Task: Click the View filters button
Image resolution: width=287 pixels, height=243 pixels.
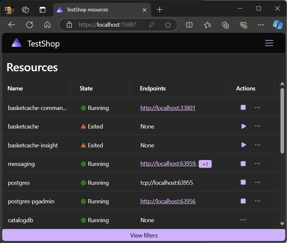Action: 144,235
